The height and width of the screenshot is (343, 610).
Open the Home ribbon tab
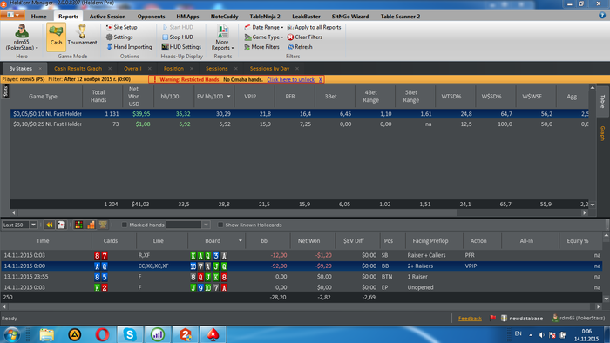pos(38,17)
